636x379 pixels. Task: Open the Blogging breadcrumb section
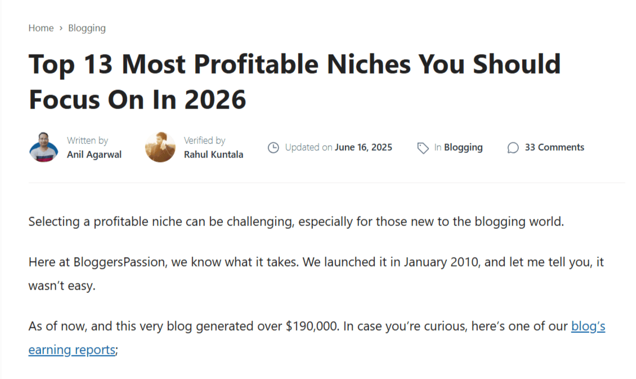tap(87, 28)
